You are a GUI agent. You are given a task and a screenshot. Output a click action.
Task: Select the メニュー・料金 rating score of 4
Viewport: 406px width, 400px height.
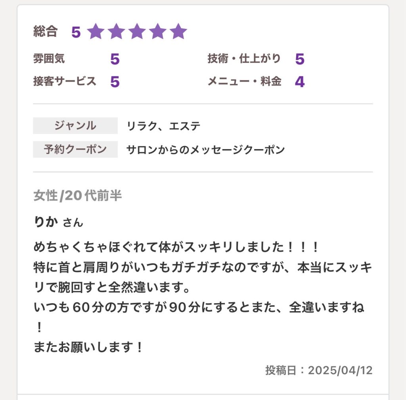click(x=300, y=82)
